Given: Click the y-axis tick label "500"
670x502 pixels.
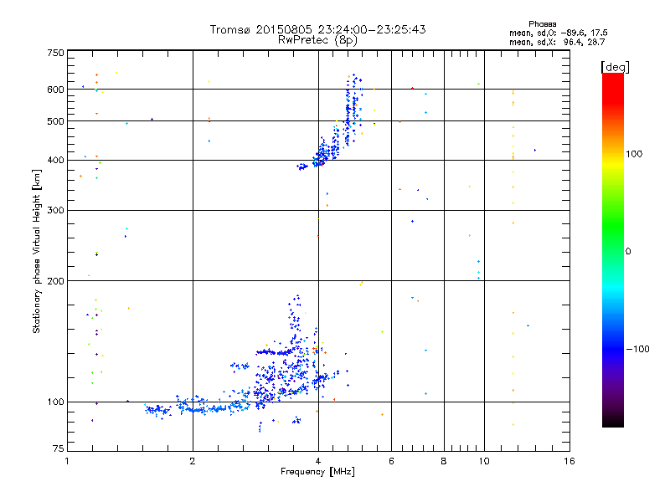Looking at the screenshot, I should coord(55,121).
